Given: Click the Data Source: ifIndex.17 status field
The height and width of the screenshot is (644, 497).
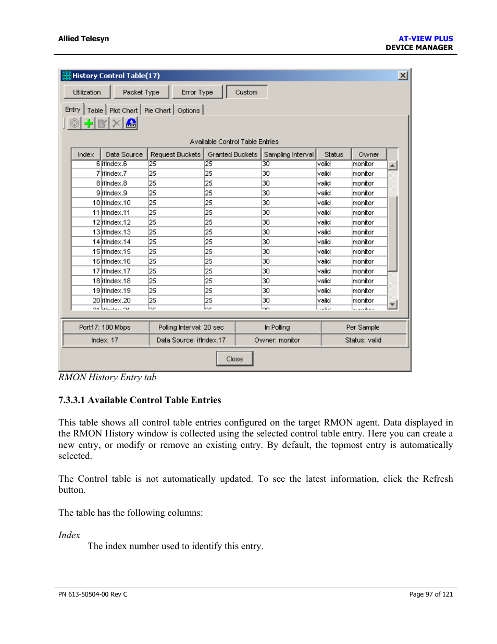Looking at the screenshot, I should pos(191,340).
